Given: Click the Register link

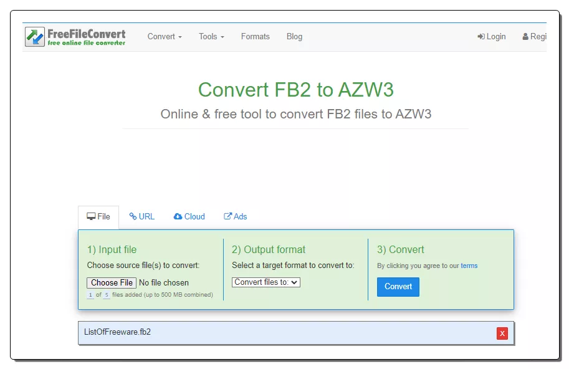Looking at the screenshot, I should (x=535, y=37).
